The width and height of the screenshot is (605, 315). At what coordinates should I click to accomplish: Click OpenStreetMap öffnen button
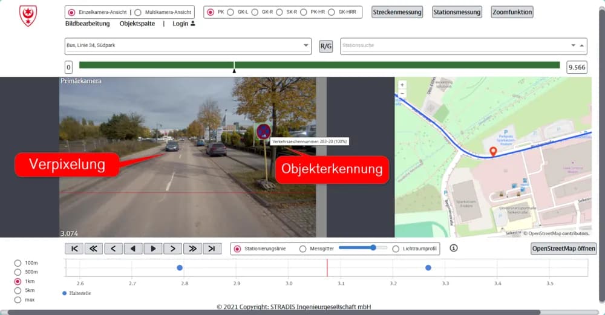(564, 248)
